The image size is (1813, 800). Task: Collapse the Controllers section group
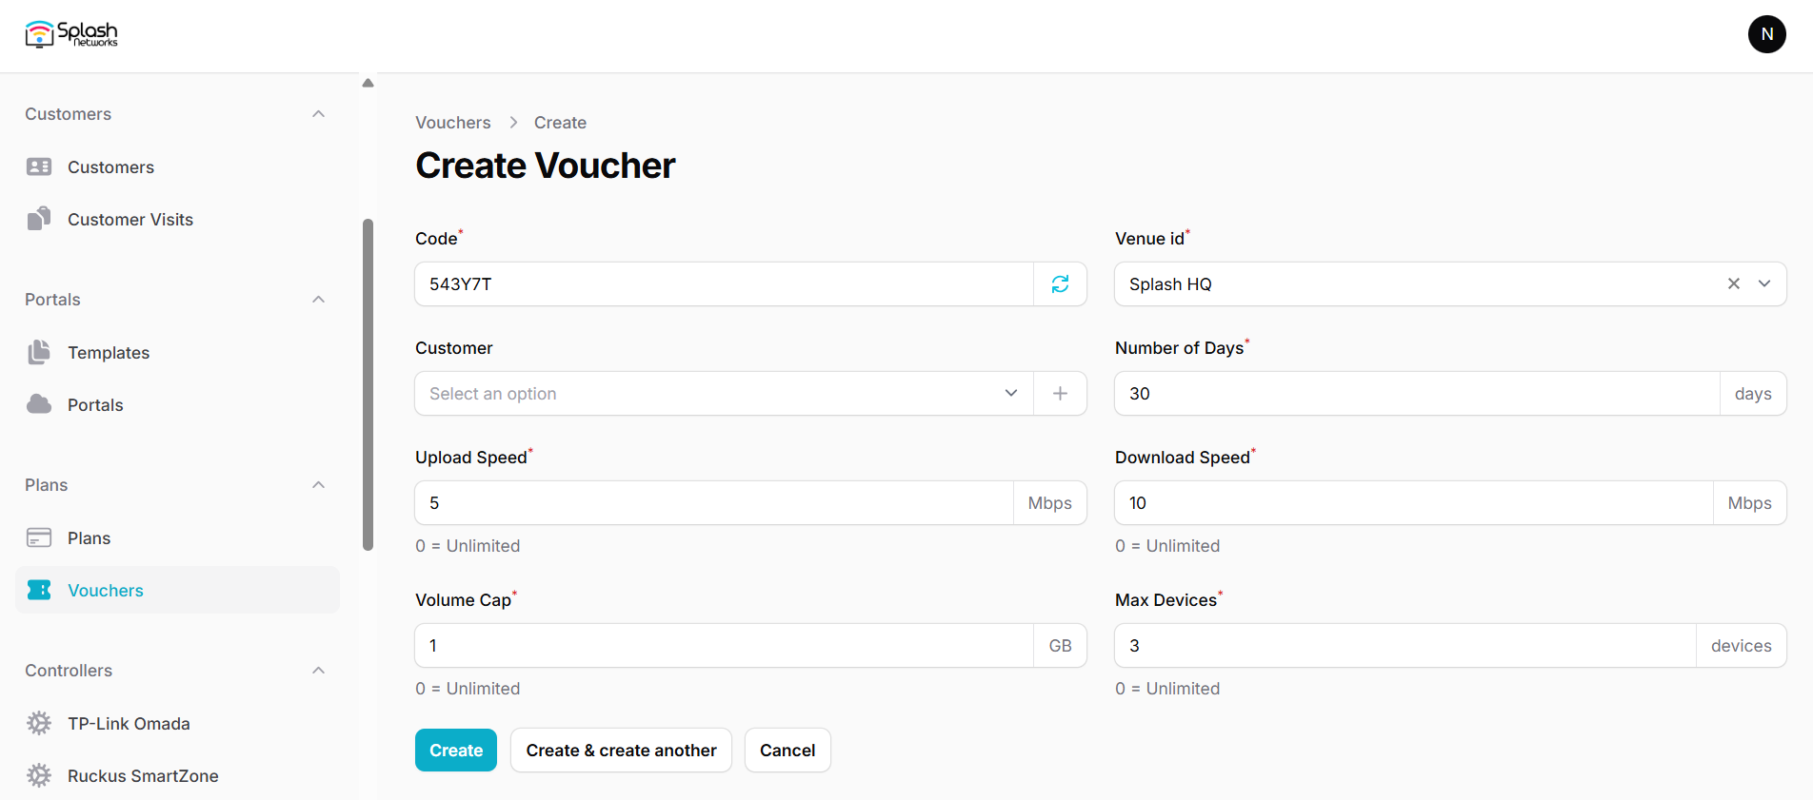319,671
